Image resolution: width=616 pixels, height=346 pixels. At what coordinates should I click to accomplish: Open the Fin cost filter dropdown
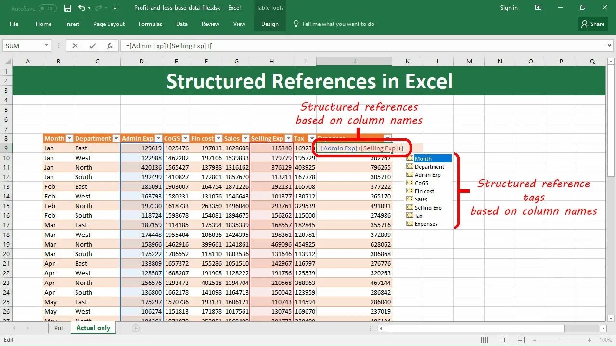tap(218, 138)
